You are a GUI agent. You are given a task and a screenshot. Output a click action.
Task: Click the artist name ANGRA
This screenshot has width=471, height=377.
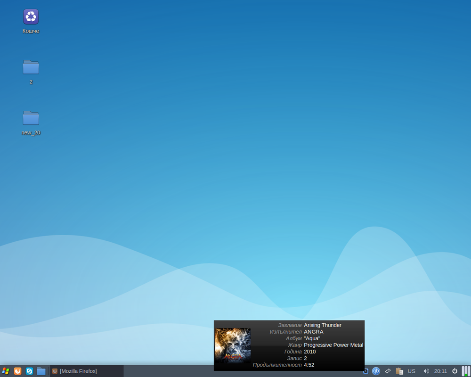314,332
